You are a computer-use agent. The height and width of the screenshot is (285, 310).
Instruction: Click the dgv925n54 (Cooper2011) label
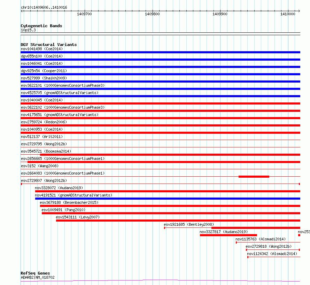[x=44, y=71]
